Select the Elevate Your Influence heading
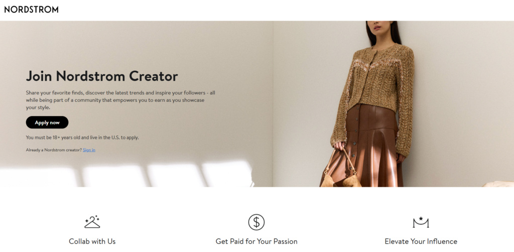Screen dimensions: 514x252 [421, 241]
